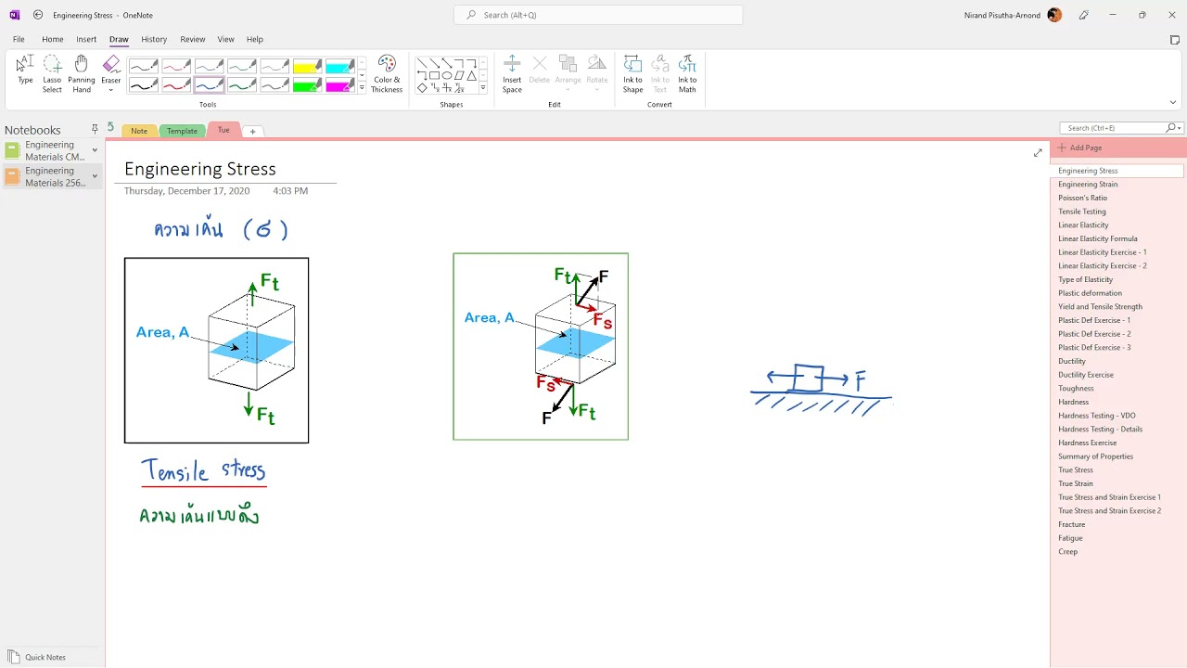The width and height of the screenshot is (1187, 668).
Task: Open the Creep page
Action: click(1068, 551)
